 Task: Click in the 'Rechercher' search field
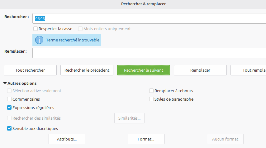click(x=150, y=18)
